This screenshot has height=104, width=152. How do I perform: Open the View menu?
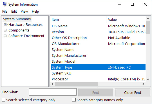(24, 12)
